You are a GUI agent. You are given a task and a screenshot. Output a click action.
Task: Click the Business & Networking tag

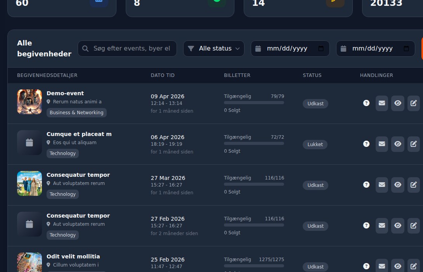click(76, 113)
